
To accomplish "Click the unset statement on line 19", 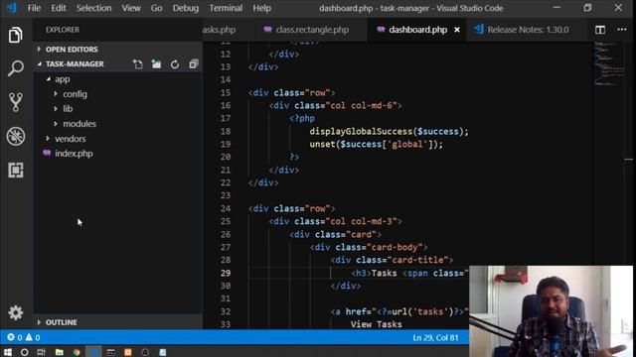I will [x=376, y=144].
